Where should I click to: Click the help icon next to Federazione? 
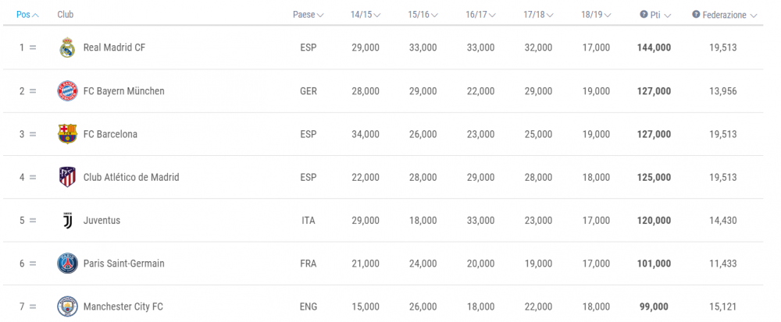pos(696,15)
